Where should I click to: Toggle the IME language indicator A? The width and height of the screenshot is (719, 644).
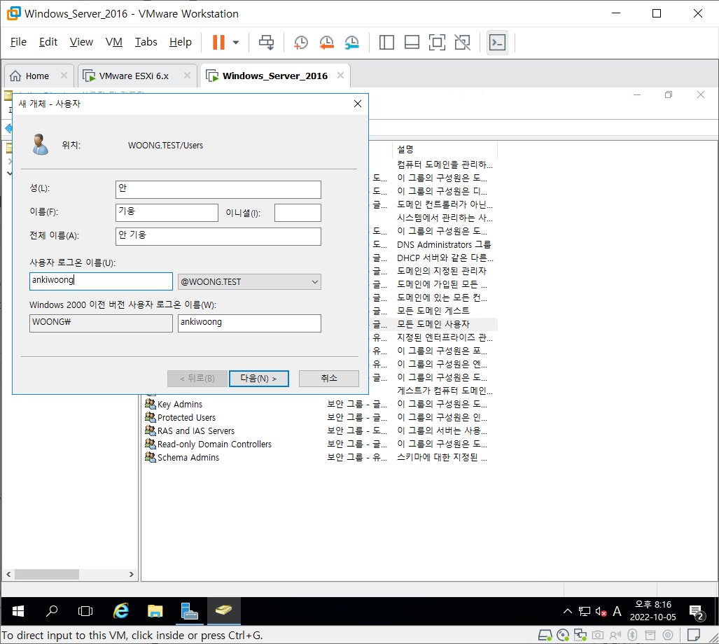(x=617, y=611)
